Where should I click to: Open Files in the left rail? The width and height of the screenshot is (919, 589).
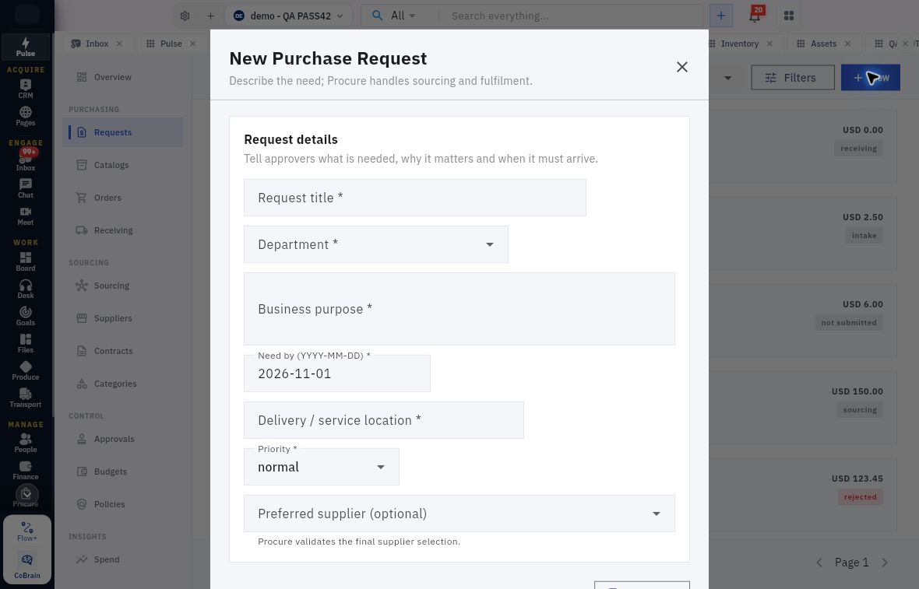point(25,343)
